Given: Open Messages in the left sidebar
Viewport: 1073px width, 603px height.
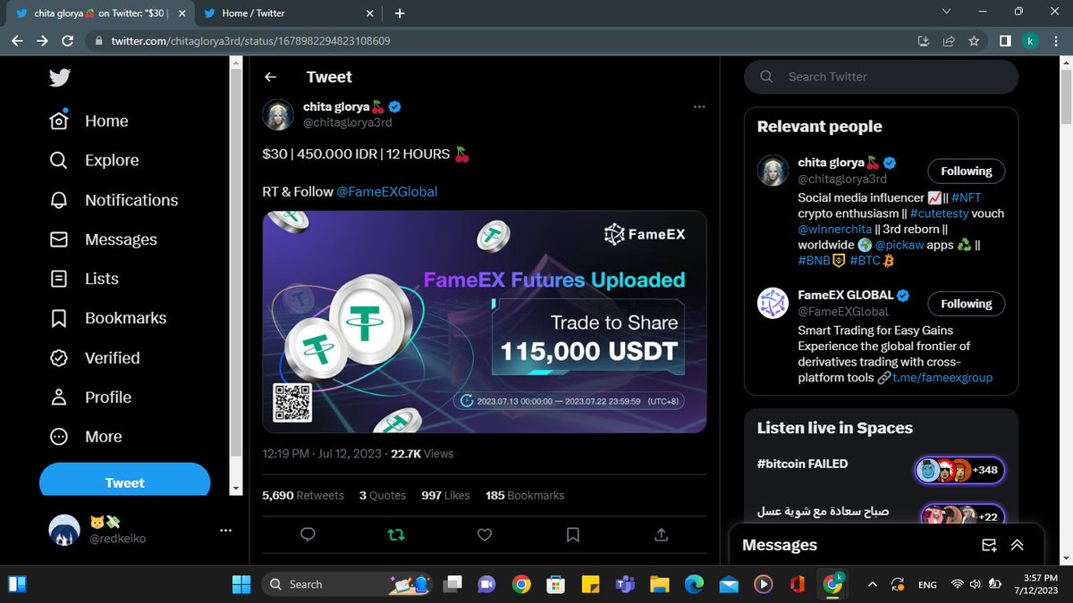Looking at the screenshot, I should [x=103, y=239].
